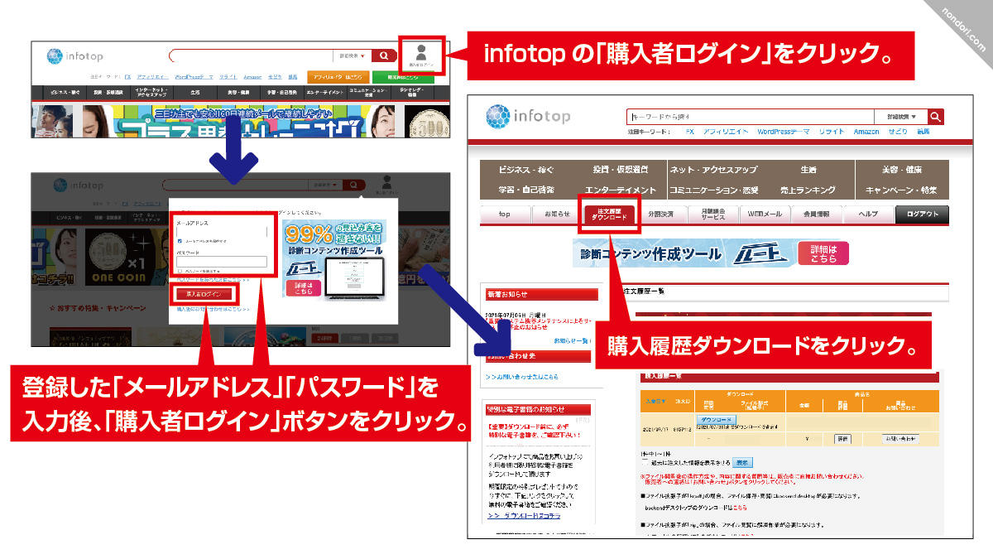
Task: Enable the save password checkbox
Action: pos(178,270)
